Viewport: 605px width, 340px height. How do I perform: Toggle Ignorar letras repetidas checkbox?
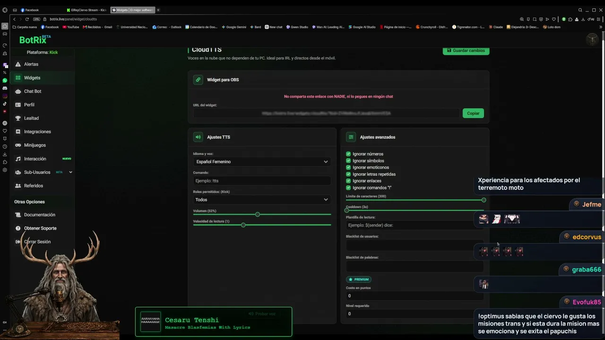pyautogui.click(x=348, y=174)
